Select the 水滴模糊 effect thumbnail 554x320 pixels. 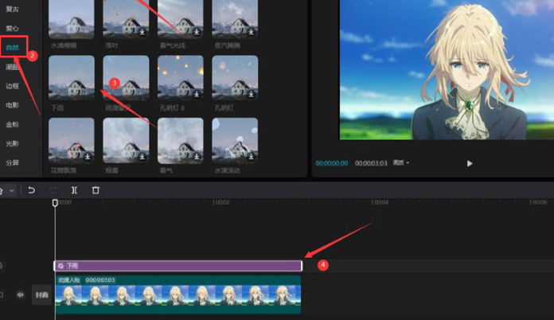(72, 19)
